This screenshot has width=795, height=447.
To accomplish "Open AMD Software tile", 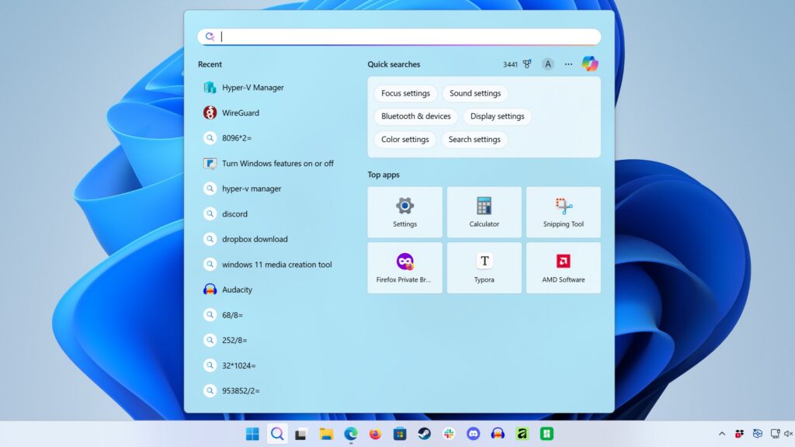I will 563,268.
